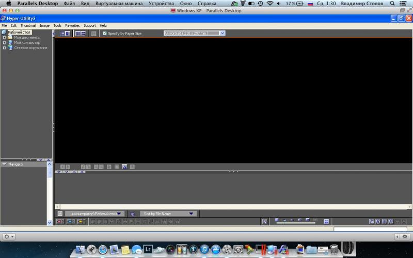Select the smallest thumbnail list icon above slider

[x=277, y=220]
